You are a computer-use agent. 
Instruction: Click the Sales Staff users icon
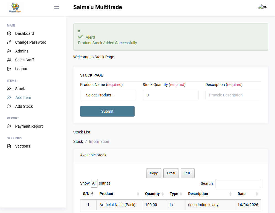coord(9,60)
